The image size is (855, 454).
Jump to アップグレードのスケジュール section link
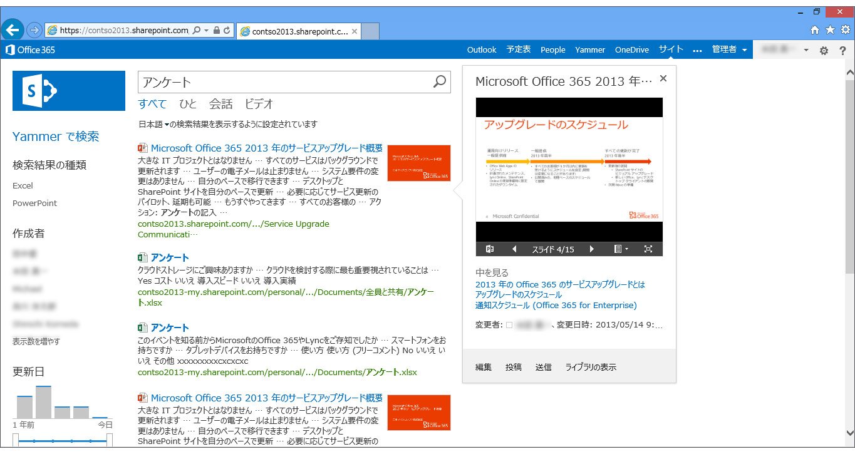tap(519, 294)
